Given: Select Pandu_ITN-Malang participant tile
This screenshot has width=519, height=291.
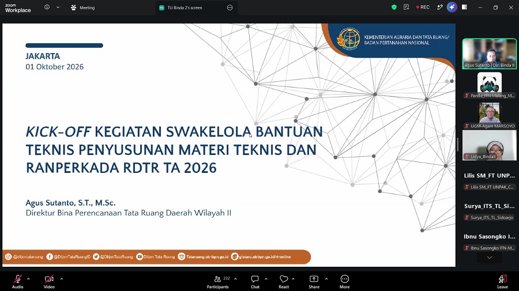Looking at the screenshot, I should coord(489,85).
